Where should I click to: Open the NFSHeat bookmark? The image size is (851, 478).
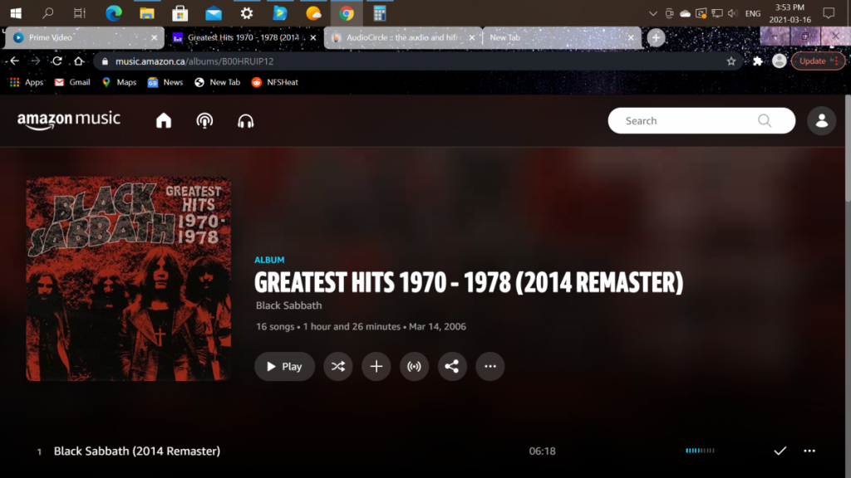pyautogui.click(x=275, y=82)
